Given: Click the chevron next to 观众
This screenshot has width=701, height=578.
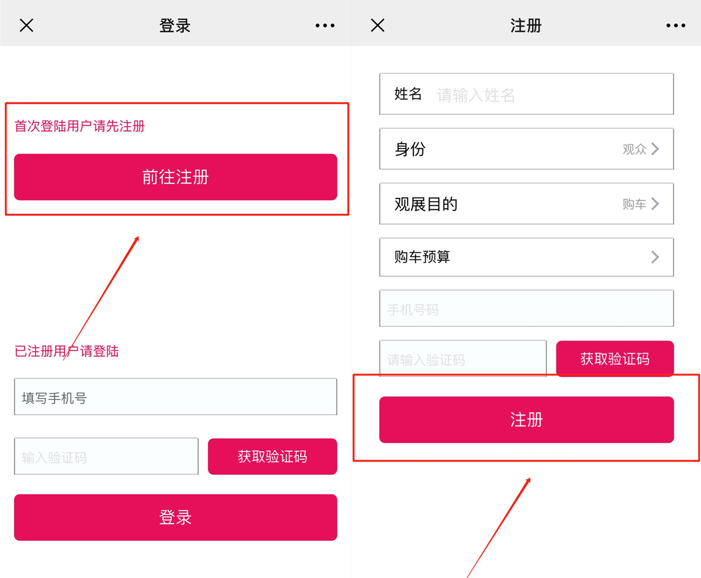Looking at the screenshot, I should point(655,149).
